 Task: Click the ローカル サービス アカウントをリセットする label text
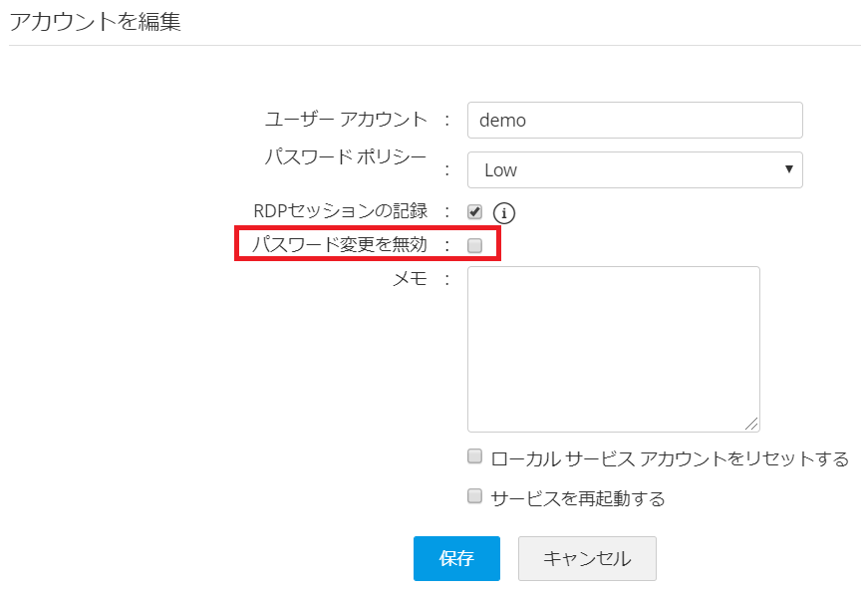click(670, 459)
